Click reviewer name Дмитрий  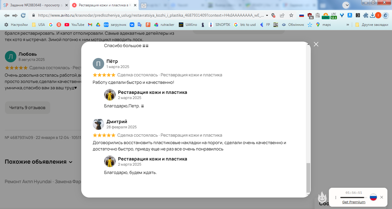[x=117, y=121]
